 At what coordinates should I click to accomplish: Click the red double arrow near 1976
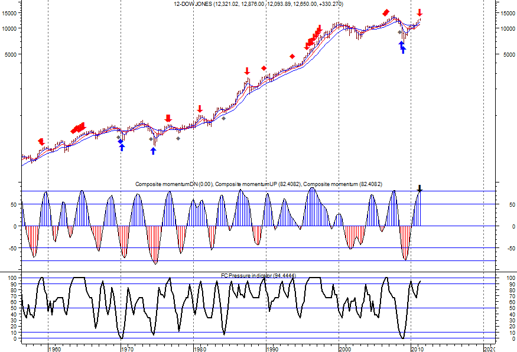pyautogui.click(x=168, y=118)
